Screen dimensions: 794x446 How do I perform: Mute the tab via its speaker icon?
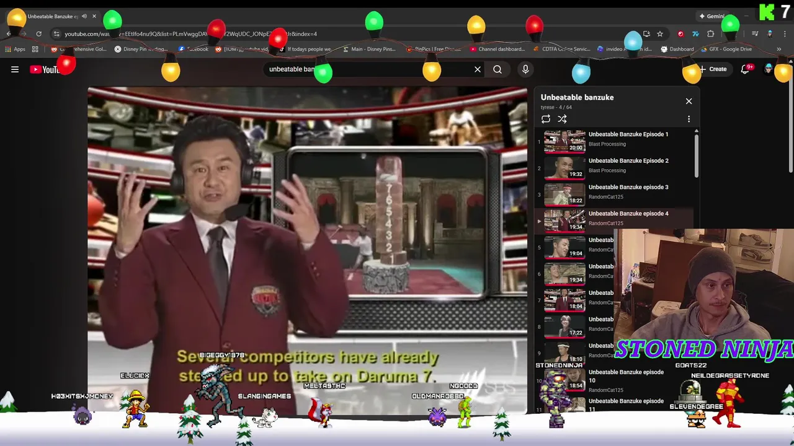(84, 16)
